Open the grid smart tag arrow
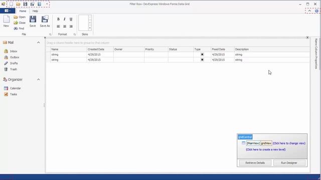 pos(307,37)
